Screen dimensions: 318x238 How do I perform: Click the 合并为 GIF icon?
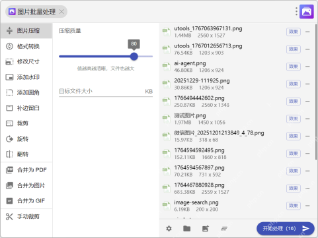pos(9,200)
